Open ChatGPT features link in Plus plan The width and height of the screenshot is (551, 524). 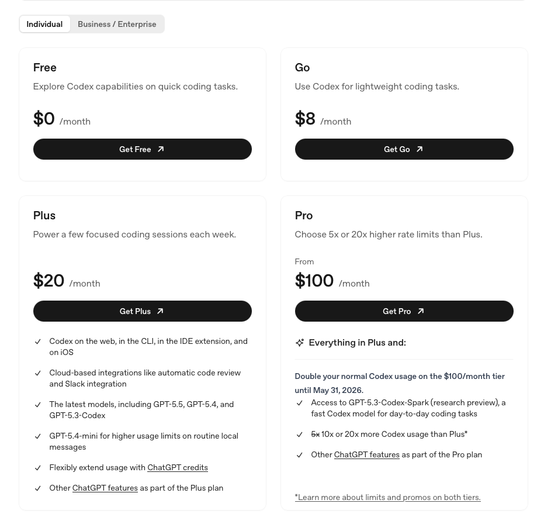[105, 488]
